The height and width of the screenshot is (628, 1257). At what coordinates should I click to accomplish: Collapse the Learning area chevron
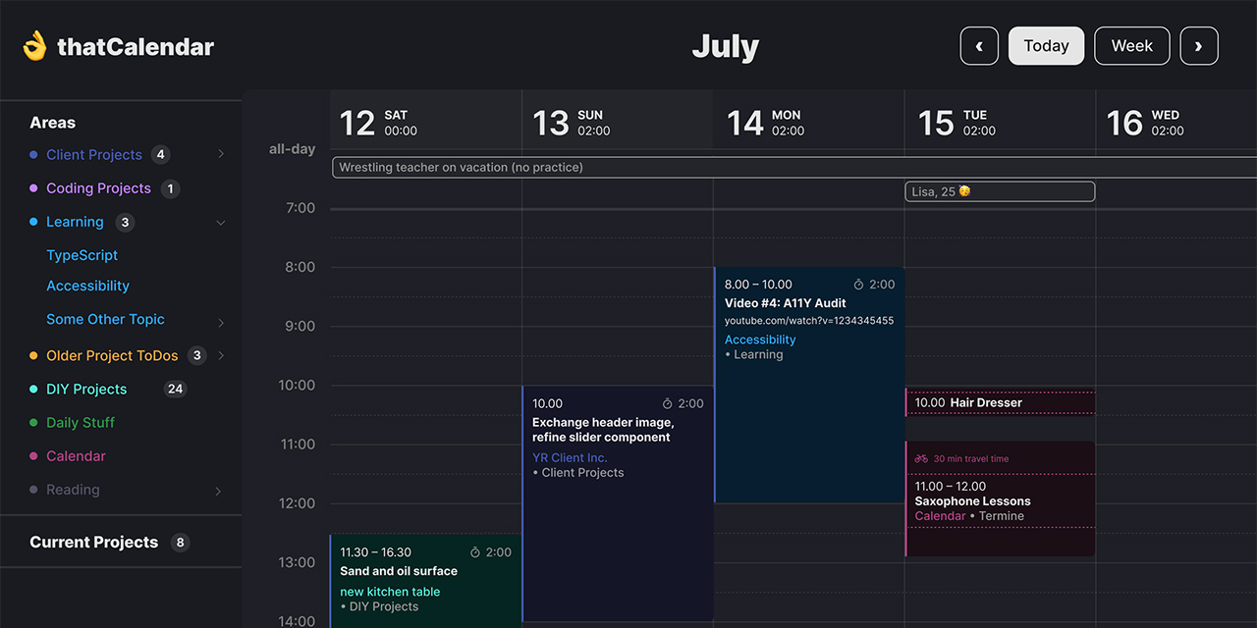tap(221, 223)
